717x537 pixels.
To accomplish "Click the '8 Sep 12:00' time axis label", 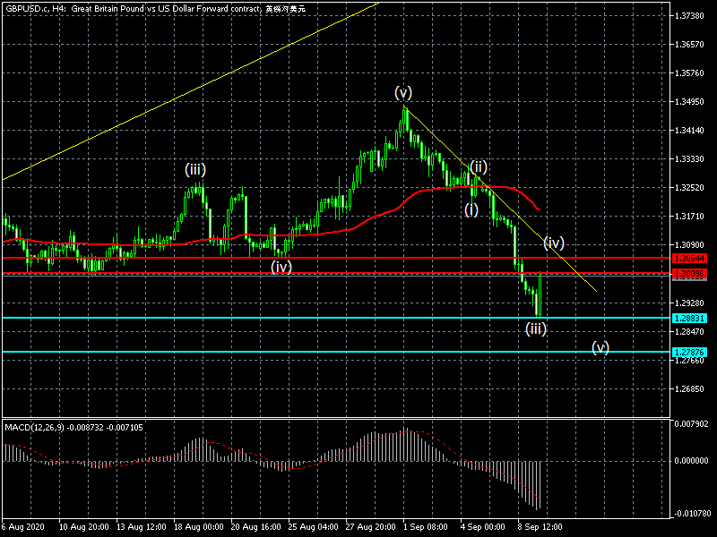I will click(x=540, y=528).
